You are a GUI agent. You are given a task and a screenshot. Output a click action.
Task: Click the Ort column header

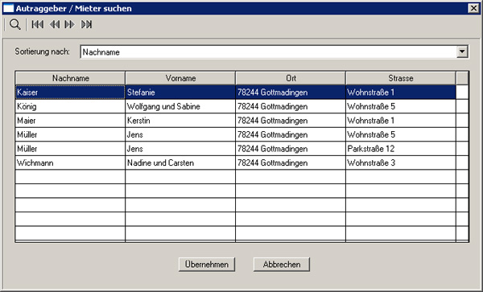[291, 78]
